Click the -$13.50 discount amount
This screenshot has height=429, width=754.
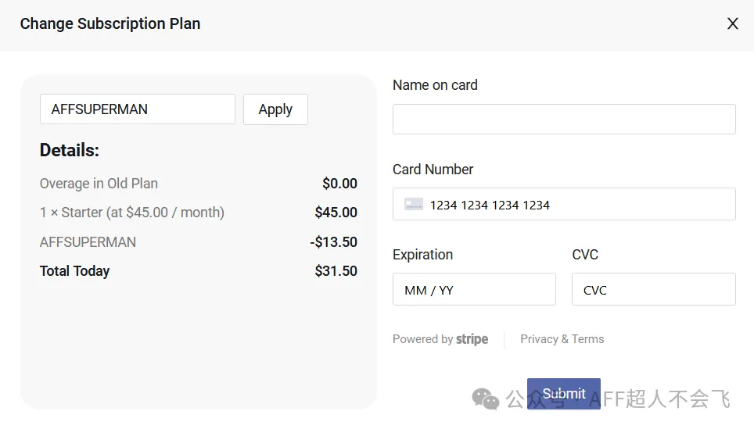(333, 242)
